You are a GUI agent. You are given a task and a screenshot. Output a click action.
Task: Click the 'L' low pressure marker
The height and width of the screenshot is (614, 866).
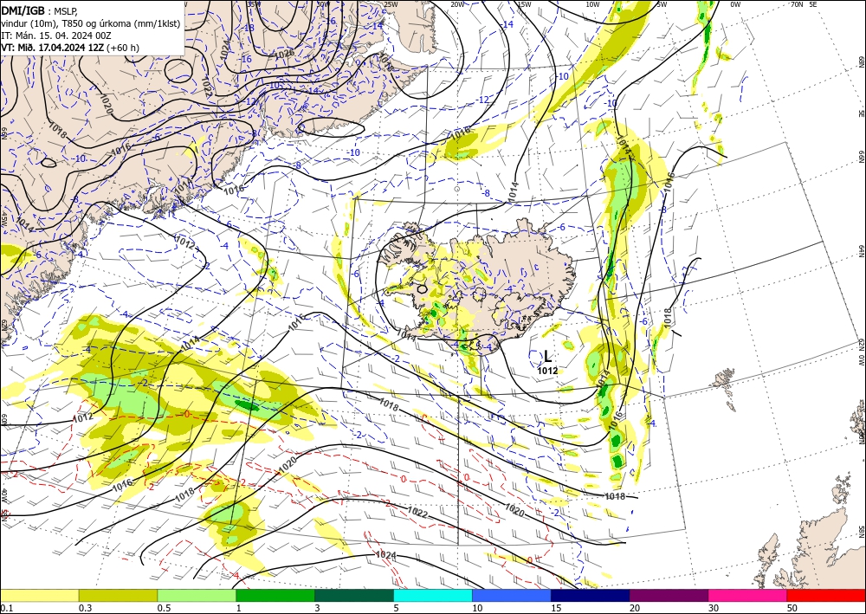(547, 357)
